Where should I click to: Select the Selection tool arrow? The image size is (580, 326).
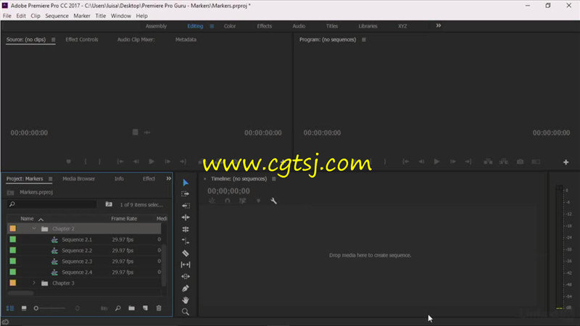186,183
